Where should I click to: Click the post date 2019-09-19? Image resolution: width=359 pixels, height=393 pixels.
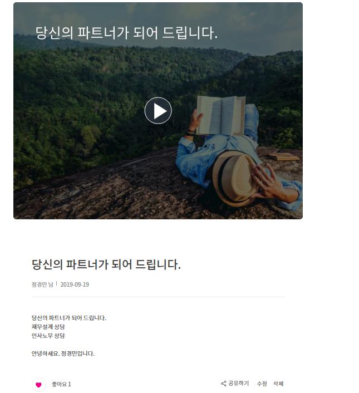pyautogui.click(x=75, y=284)
